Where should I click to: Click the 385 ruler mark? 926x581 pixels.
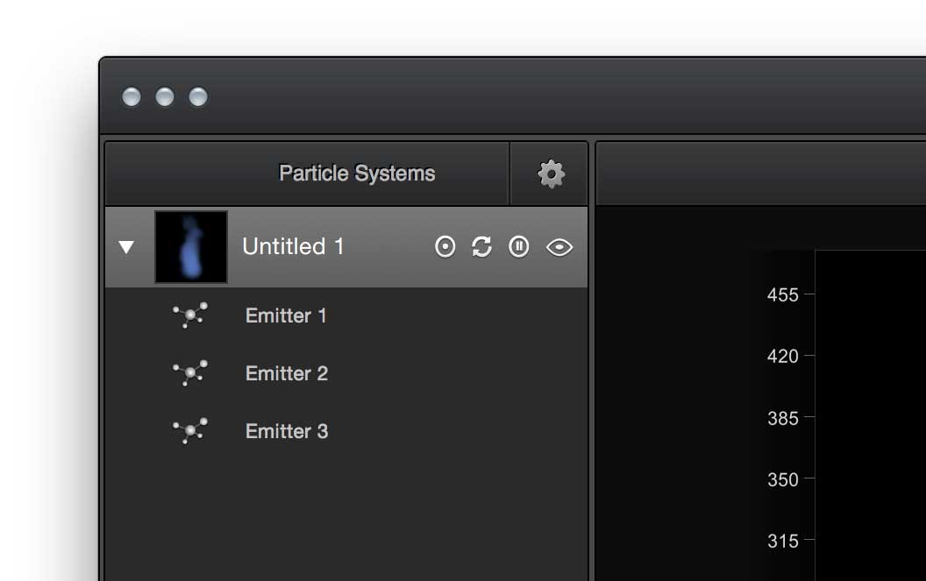(x=782, y=418)
